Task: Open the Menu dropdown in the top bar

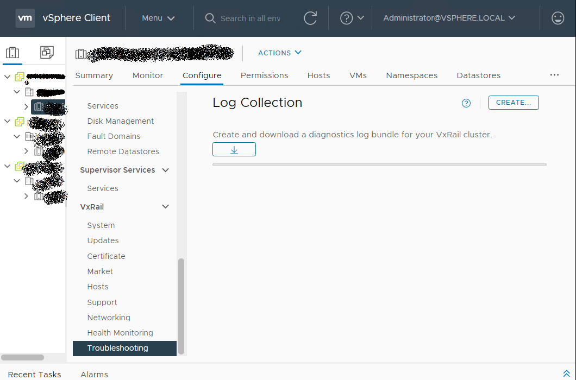Action: pos(158,18)
